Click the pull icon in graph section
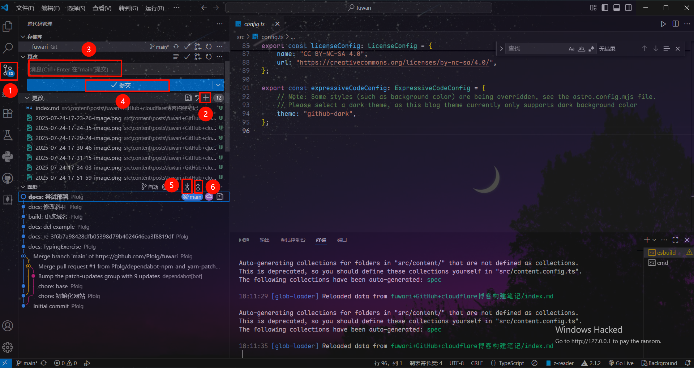Viewport: 694px width, 368px height. pos(187,187)
